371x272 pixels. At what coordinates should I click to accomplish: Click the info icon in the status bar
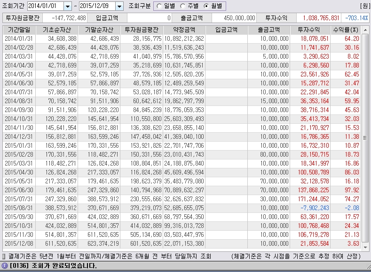(5, 265)
